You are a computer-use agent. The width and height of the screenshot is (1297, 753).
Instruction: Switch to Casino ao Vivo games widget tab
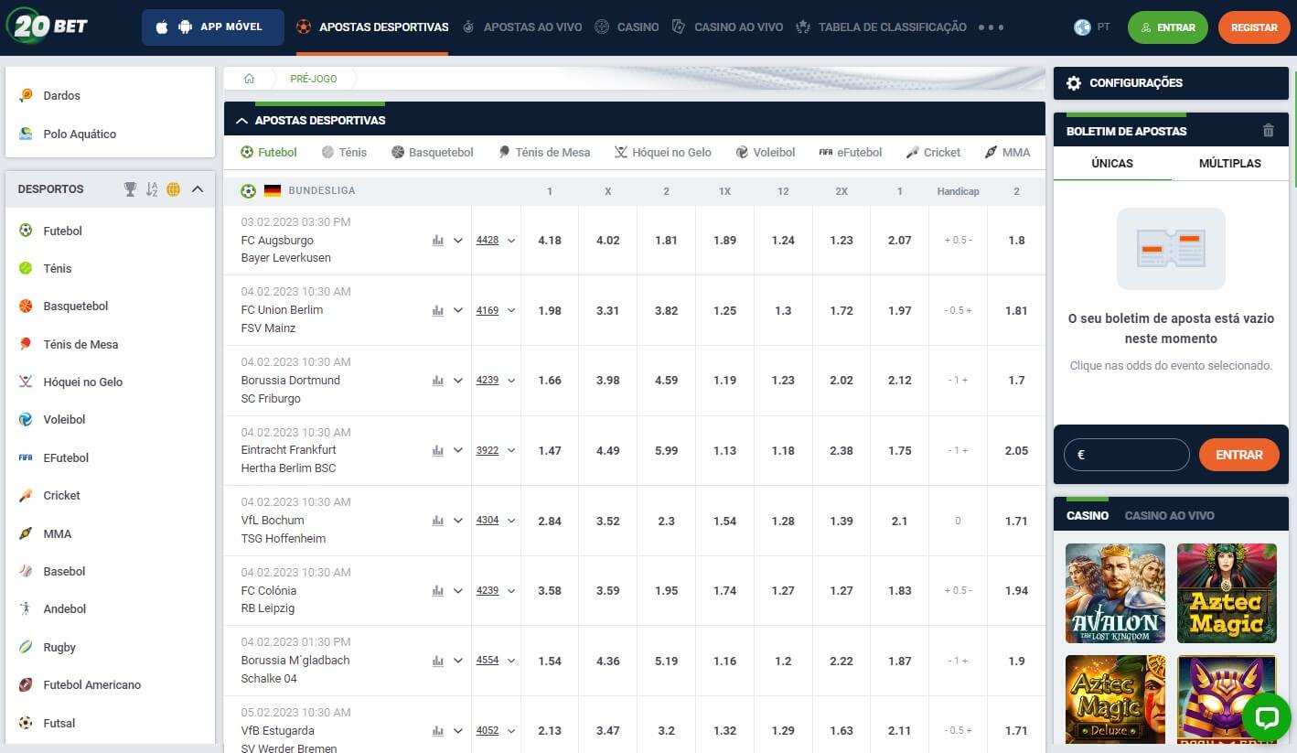coord(1169,516)
